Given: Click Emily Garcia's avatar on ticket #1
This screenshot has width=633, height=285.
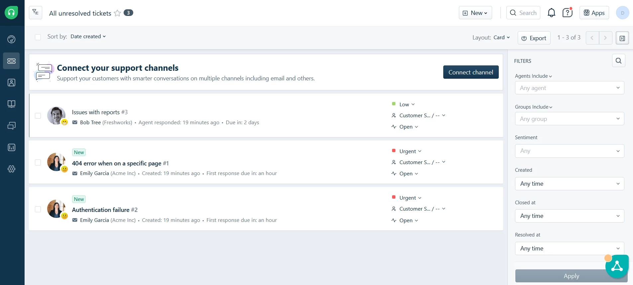Looking at the screenshot, I should coord(56,162).
